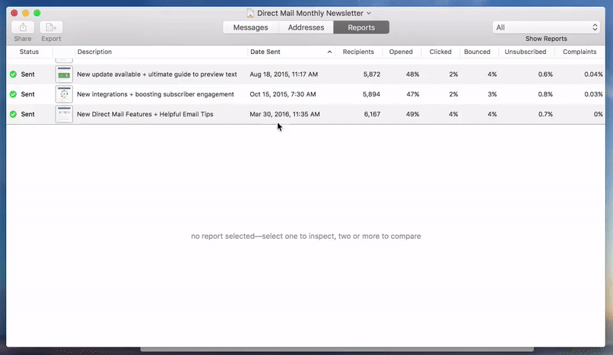Sort by the Unsubscribed column header
This screenshot has height=355, width=613.
point(526,52)
